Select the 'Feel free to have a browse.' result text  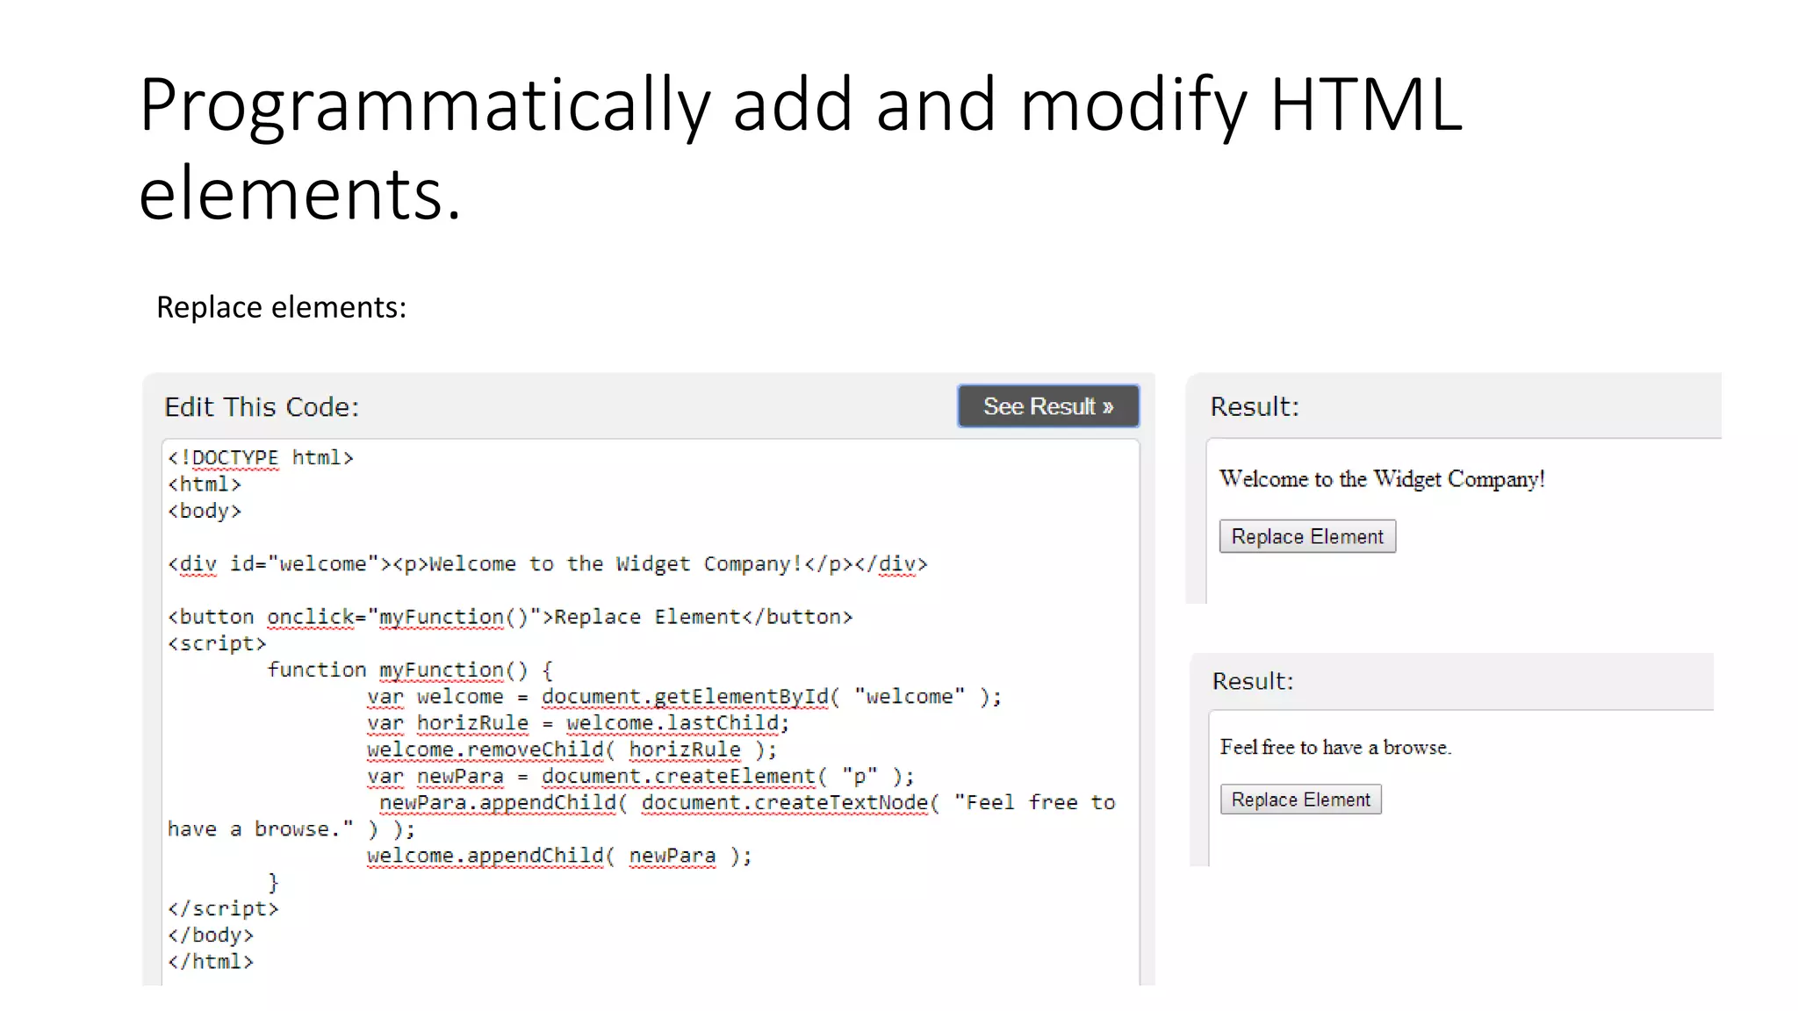1335,747
